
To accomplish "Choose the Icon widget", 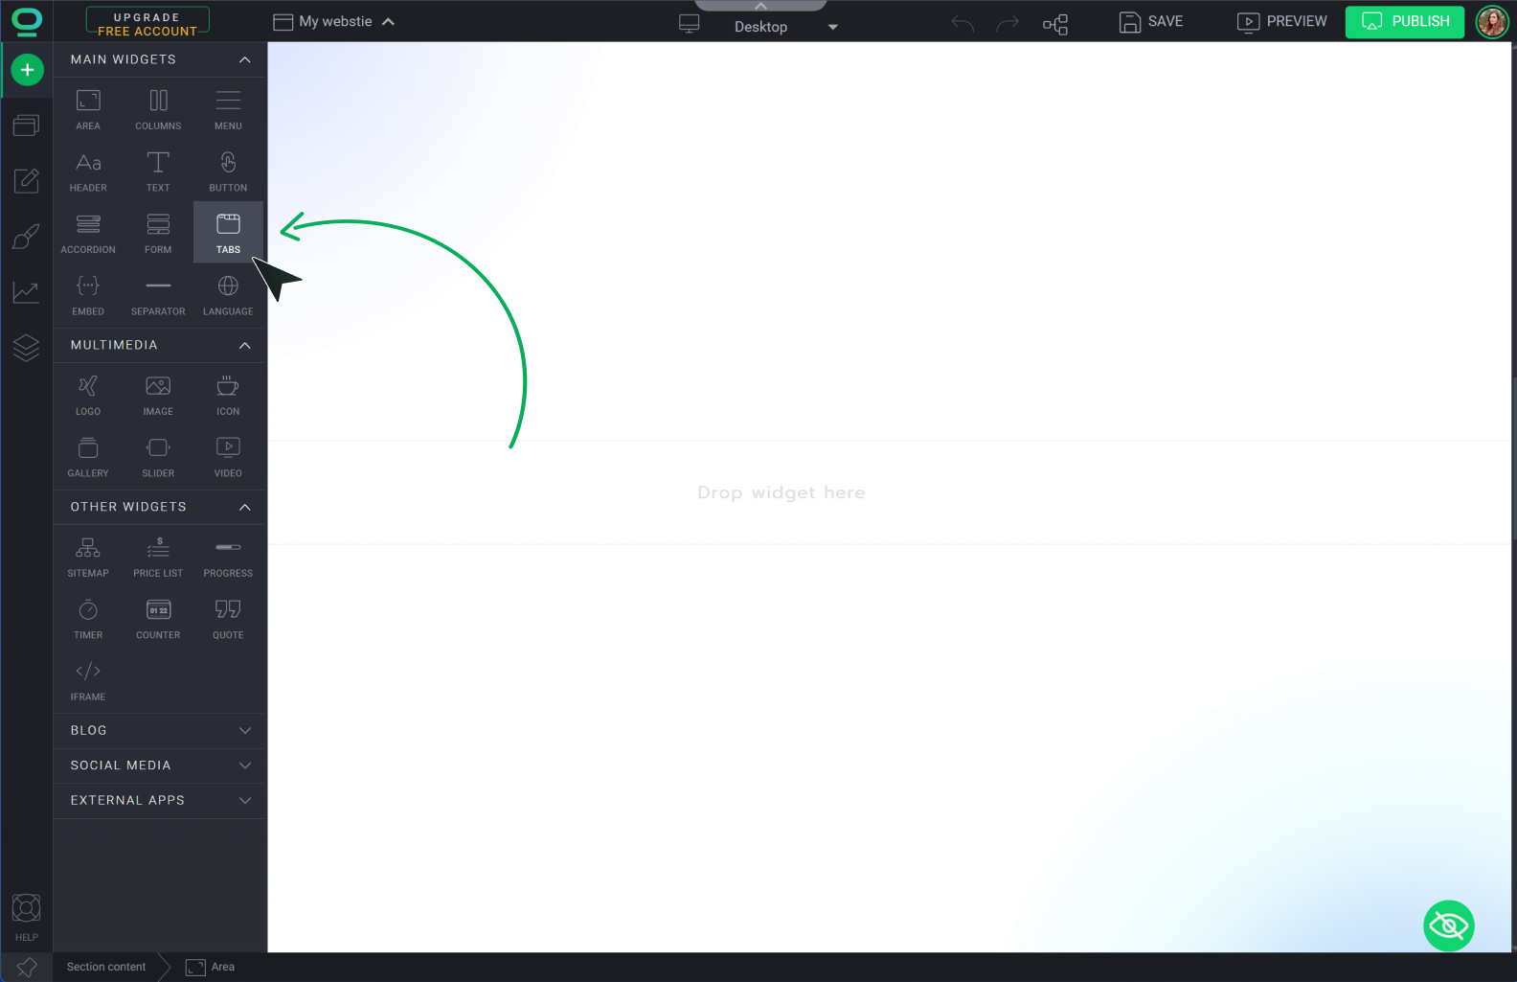I will click(228, 395).
